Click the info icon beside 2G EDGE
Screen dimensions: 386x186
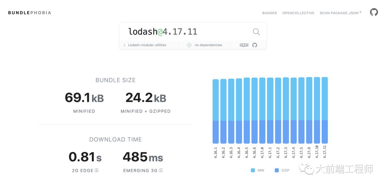click(x=96, y=170)
